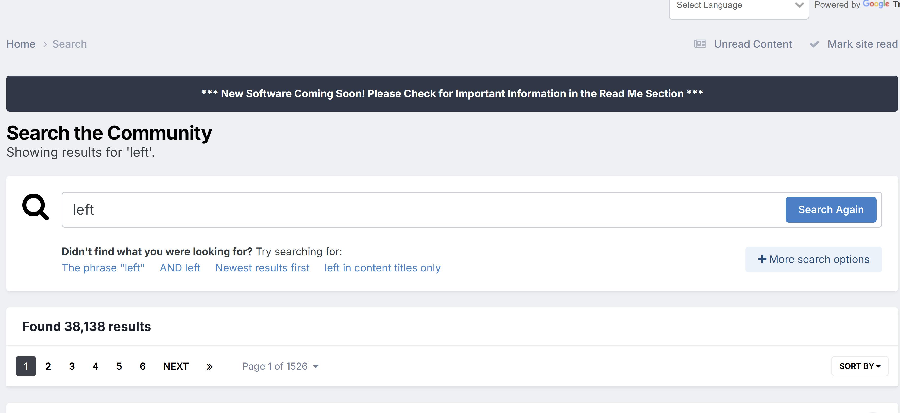Click the Unread Content newspaper icon
900x413 pixels.
[x=700, y=44]
